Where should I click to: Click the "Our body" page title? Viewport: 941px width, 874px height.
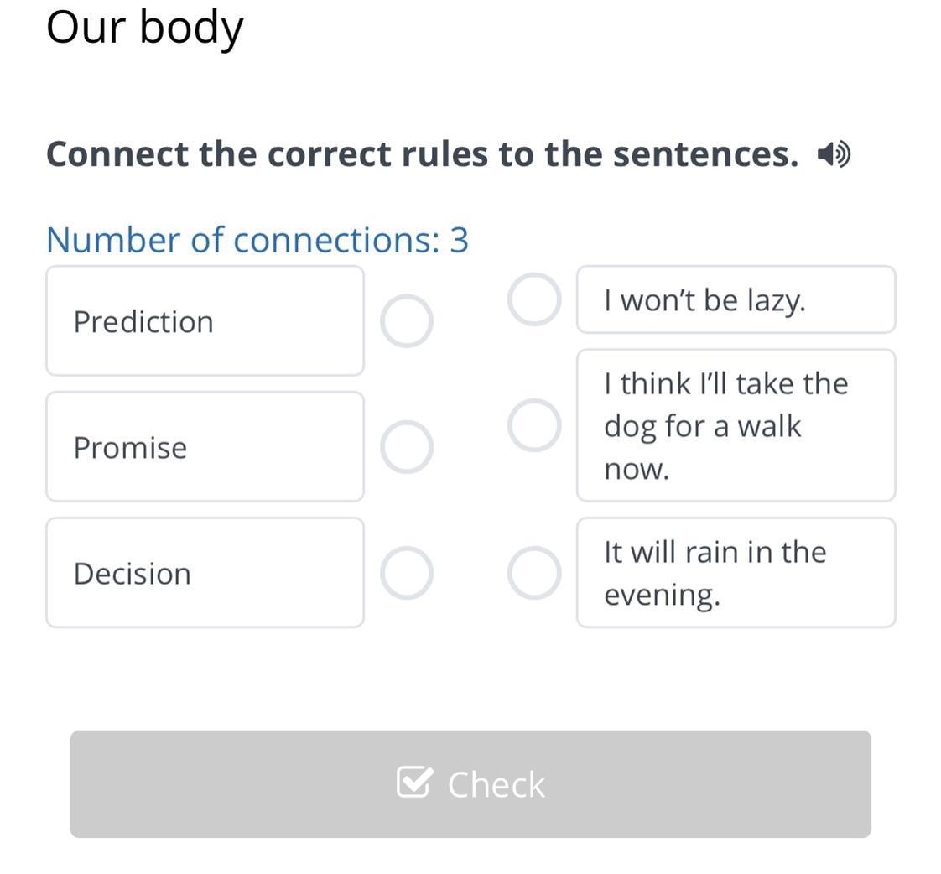(144, 29)
